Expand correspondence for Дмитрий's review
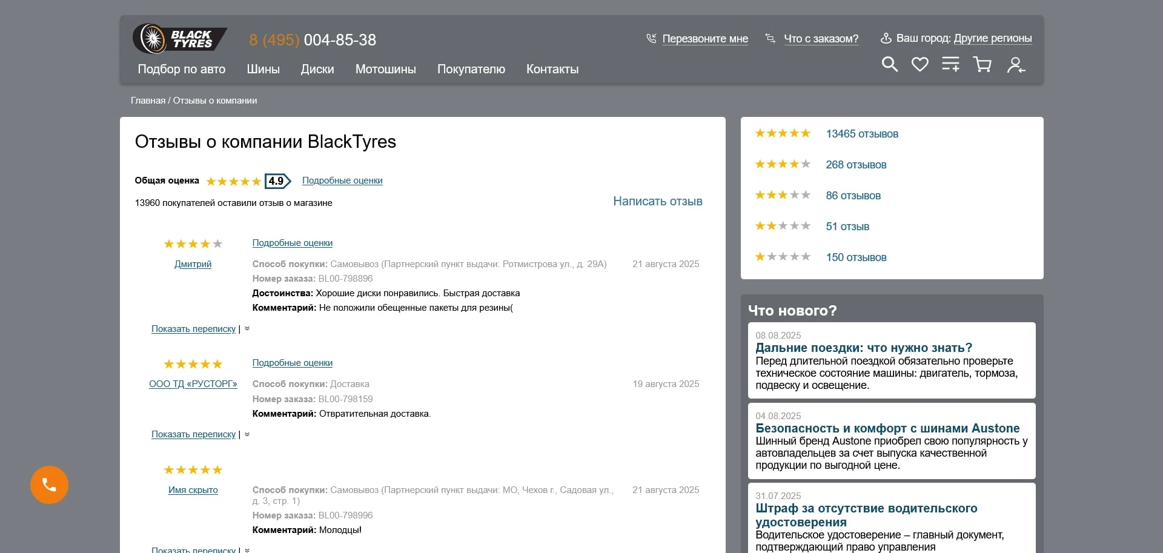 (193, 329)
